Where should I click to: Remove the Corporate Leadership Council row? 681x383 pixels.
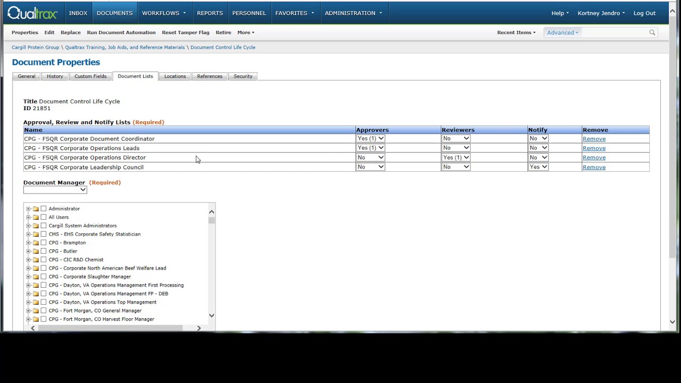[x=594, y=168]
